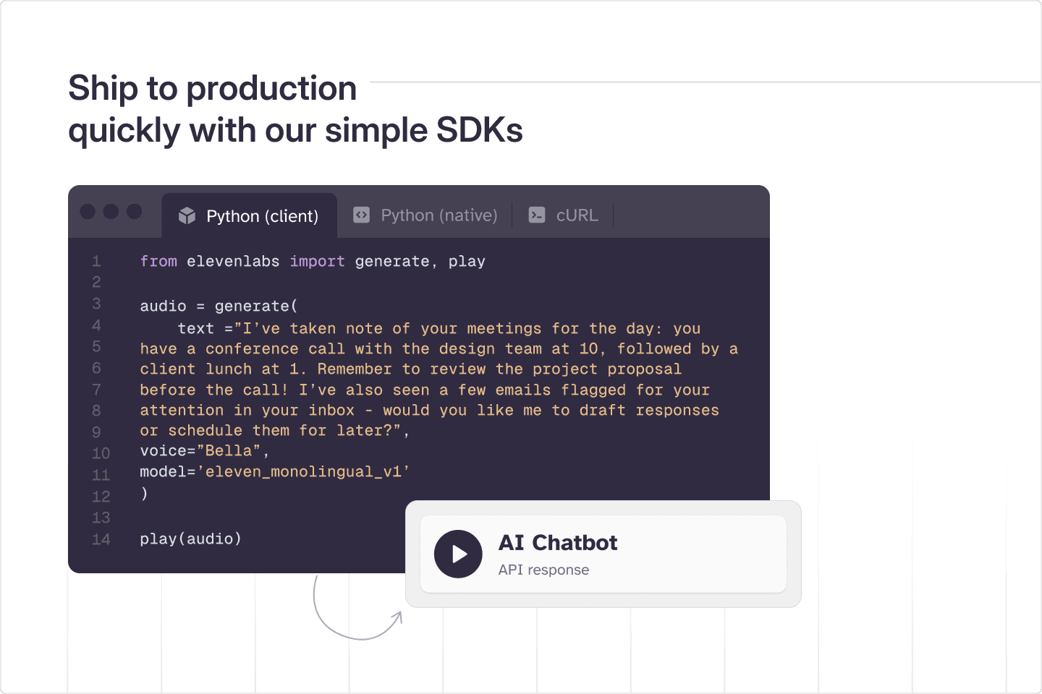
Task: Open the cURL tab
Action: point(577,215)
